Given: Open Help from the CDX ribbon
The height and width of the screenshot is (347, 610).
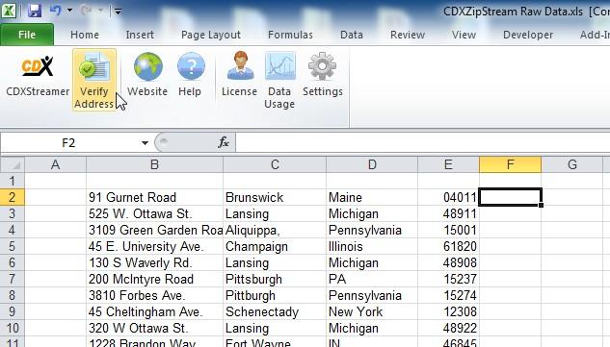Looking at the screenshot, I should 190,75.
